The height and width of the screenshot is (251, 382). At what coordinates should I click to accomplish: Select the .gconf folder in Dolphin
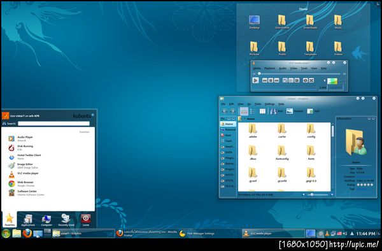[x=253, y=175]
